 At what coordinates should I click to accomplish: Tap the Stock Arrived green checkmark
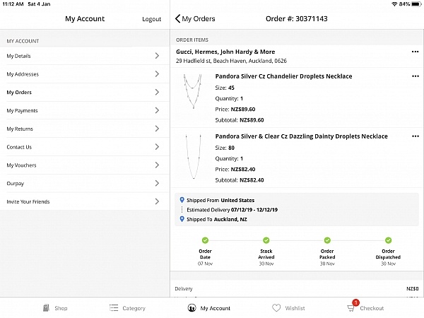266,240
